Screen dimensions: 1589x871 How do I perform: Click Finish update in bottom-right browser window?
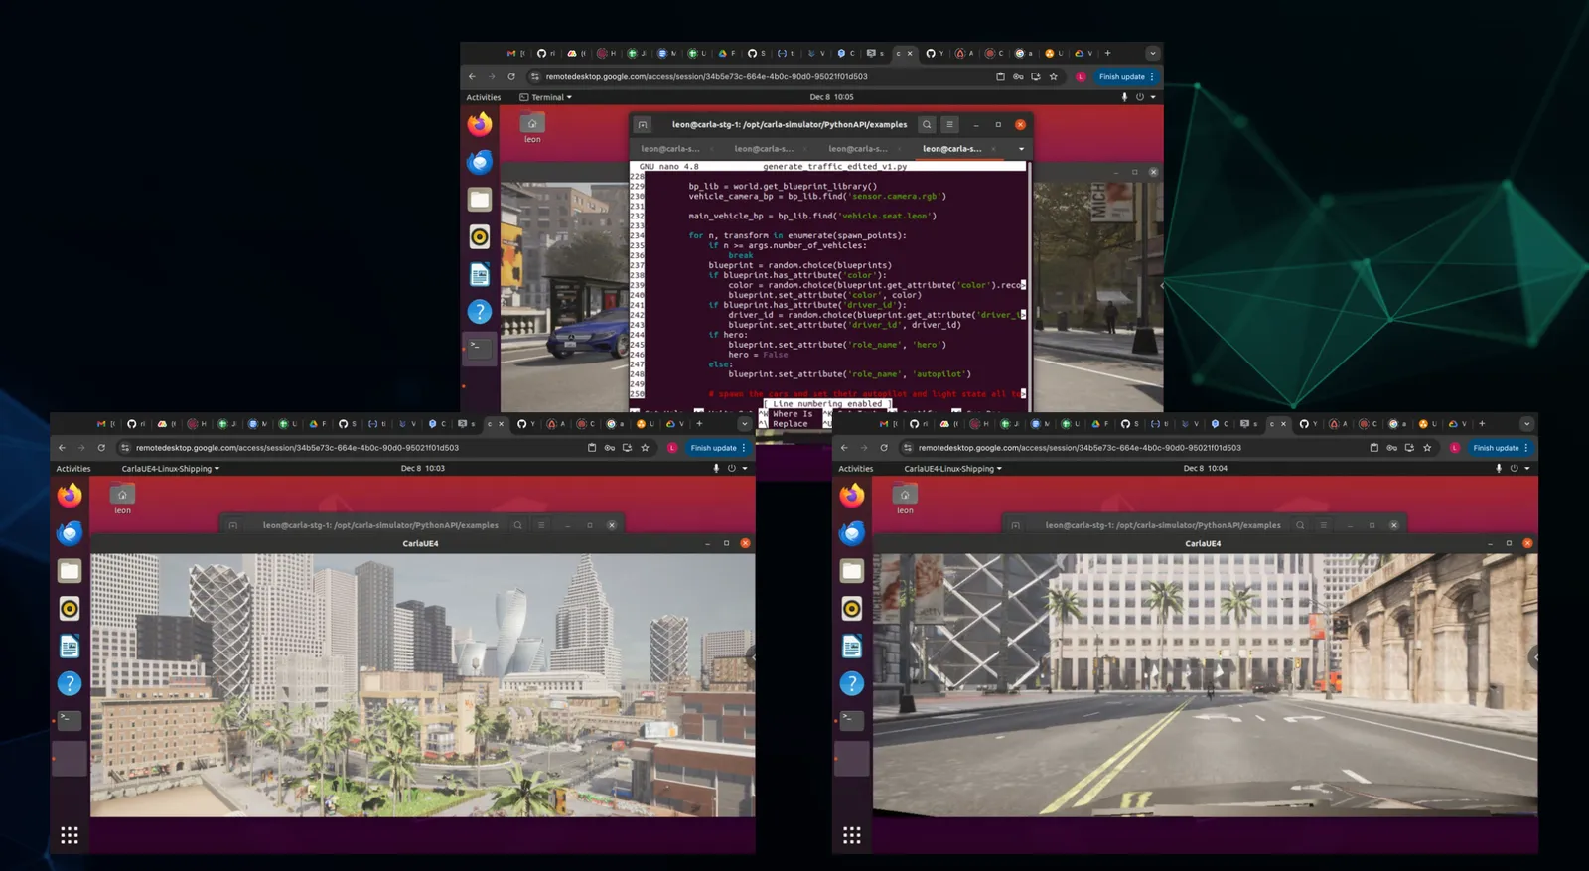coord(1500,448)
